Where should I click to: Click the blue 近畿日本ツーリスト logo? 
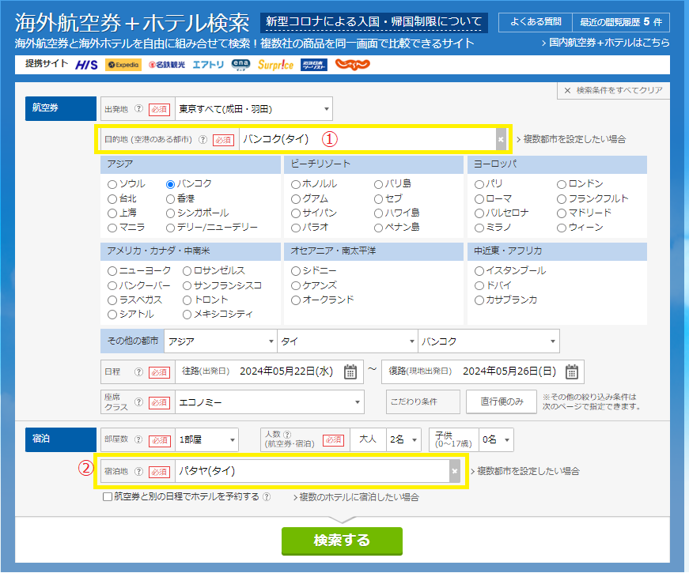point(314,65)
